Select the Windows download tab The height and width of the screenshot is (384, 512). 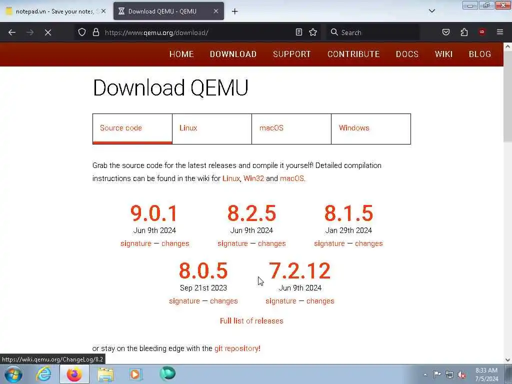pyautogui.click(x=371, y=128)
